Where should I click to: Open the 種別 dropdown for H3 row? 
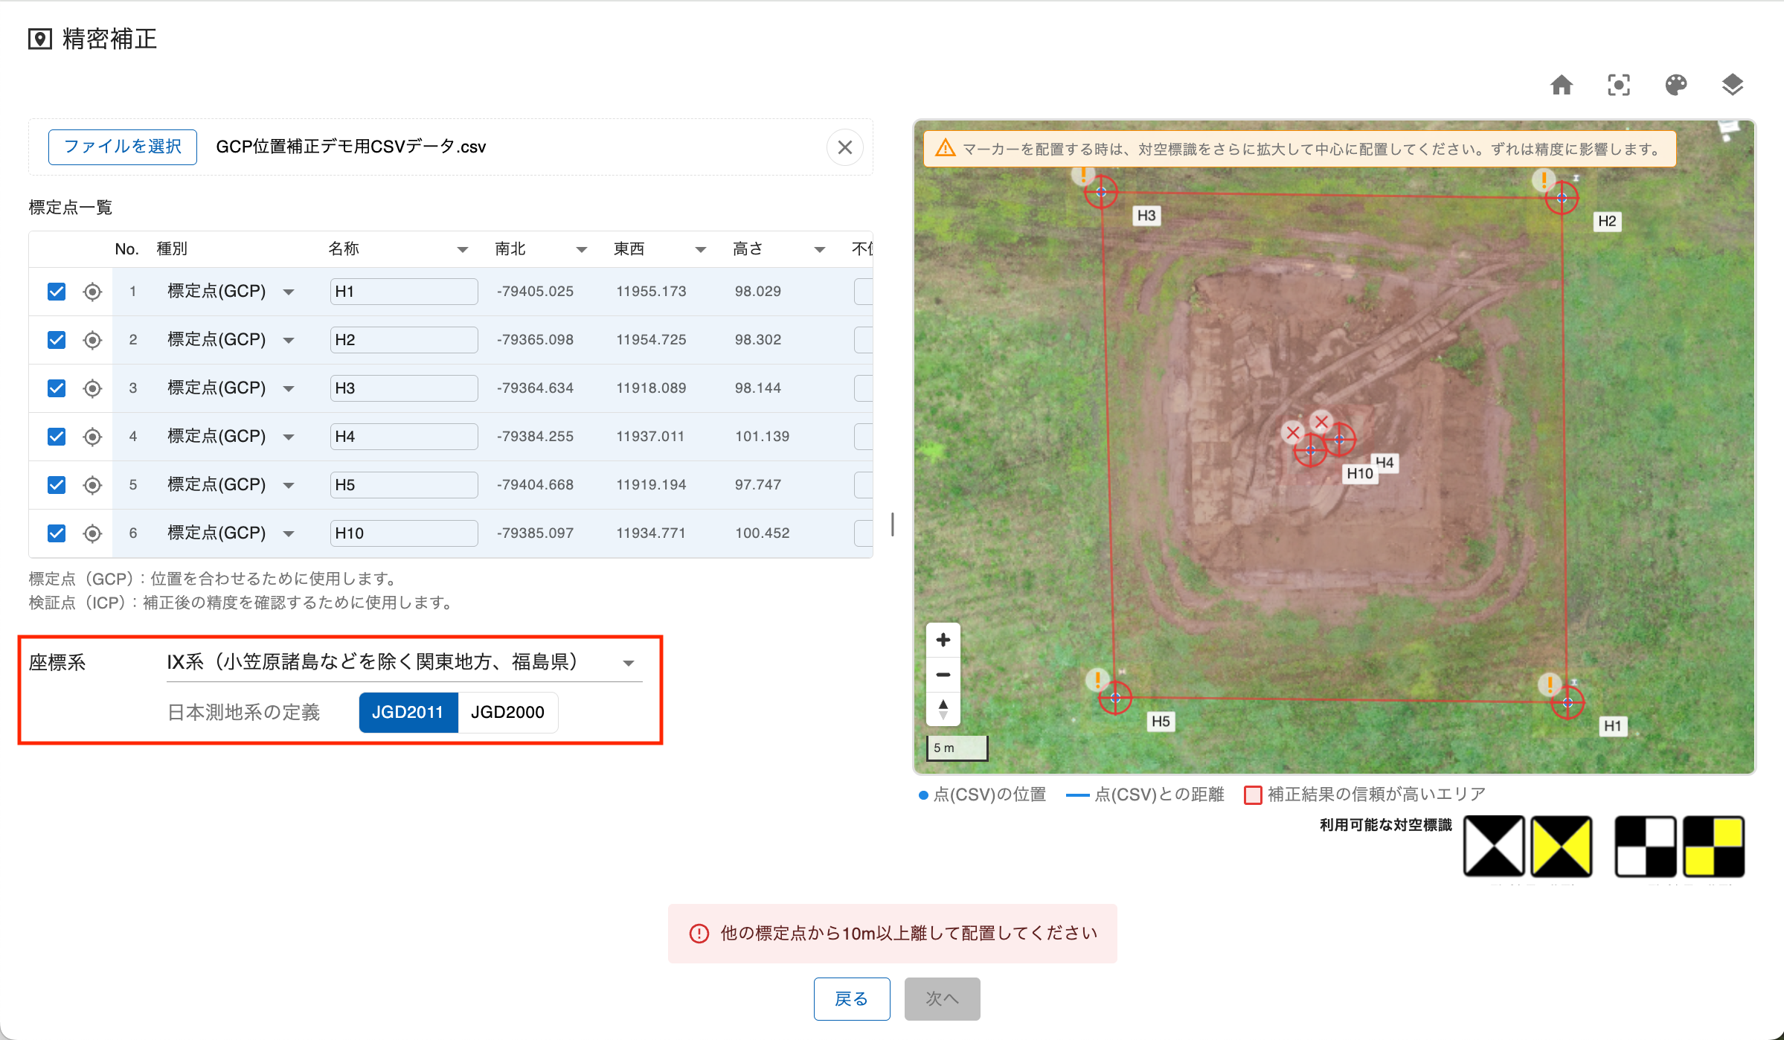[x=289, y=388]
